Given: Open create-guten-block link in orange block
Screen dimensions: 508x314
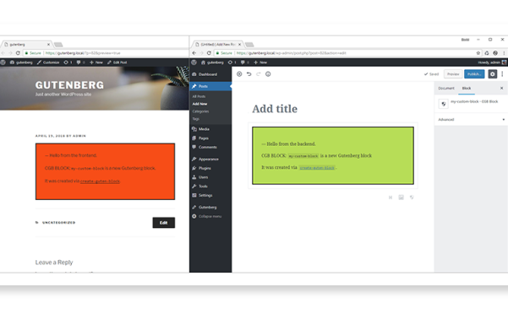Looking at the screenshot, I should [100, 181].
